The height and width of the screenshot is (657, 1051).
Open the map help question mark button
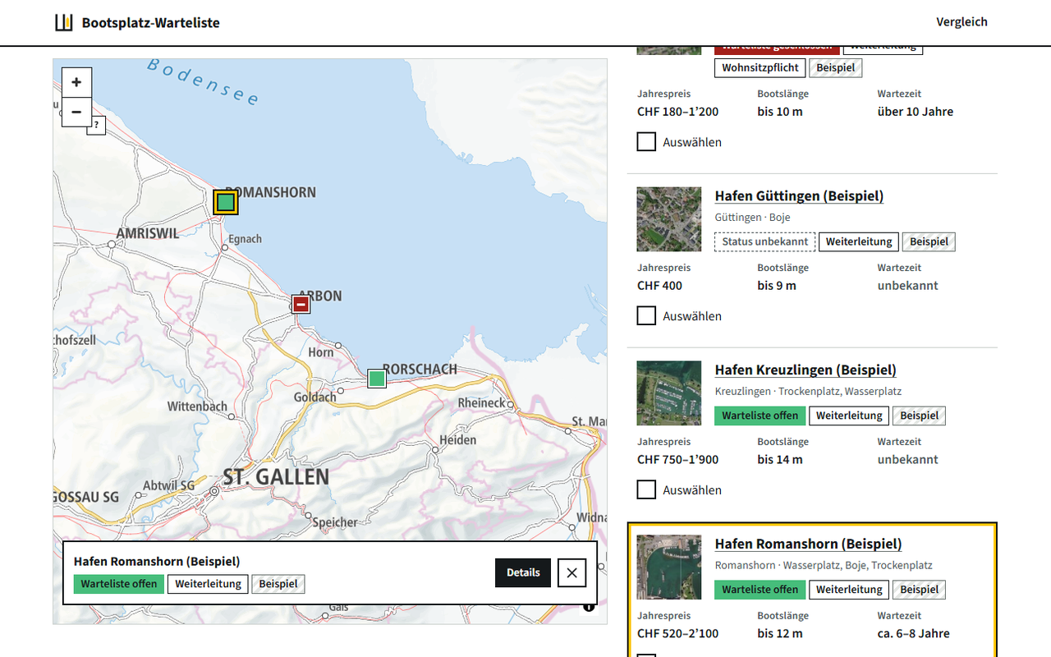point(97,125)
